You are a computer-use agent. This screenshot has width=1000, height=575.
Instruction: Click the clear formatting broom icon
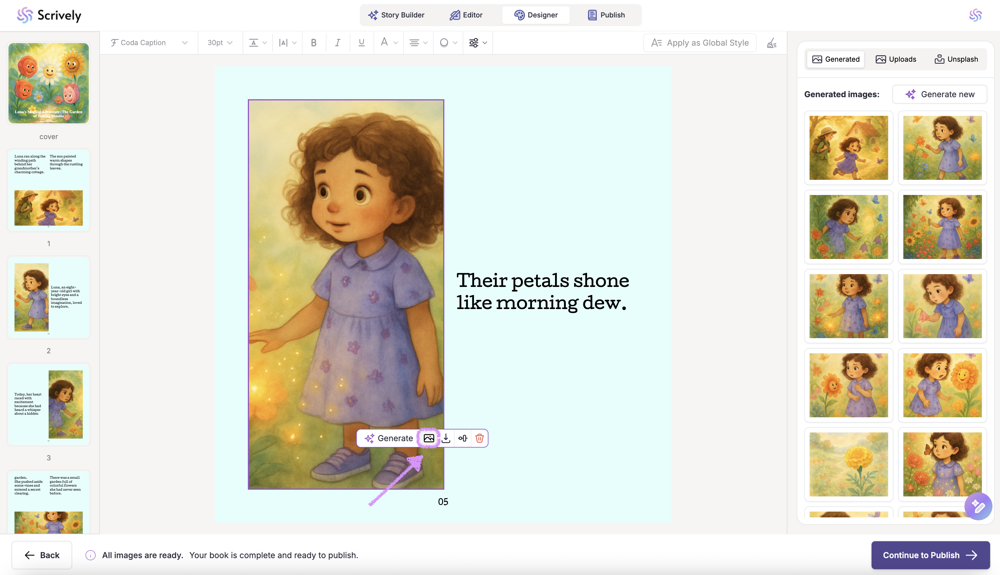point(772,43)
